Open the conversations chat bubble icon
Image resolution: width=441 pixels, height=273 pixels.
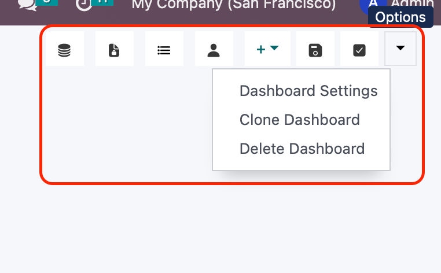click(27, 4)
